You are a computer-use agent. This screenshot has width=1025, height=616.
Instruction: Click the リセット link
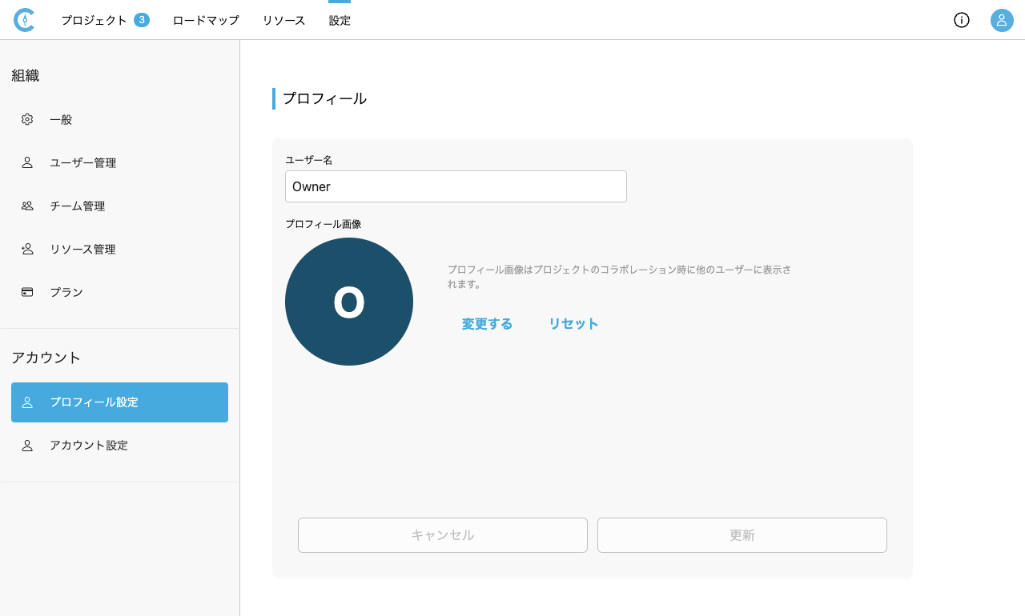(573, 324)
